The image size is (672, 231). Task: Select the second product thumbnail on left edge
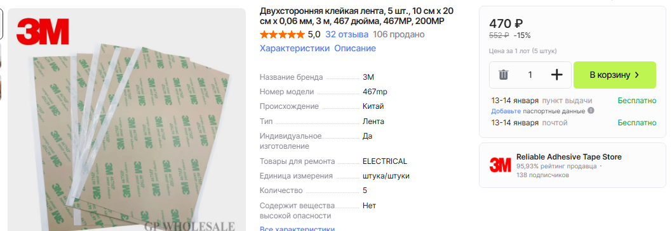click(1, 55)
